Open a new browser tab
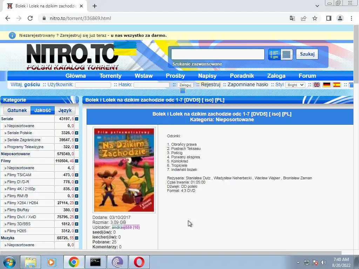This screenshot has height=269, width=359. tap(95, 6)
